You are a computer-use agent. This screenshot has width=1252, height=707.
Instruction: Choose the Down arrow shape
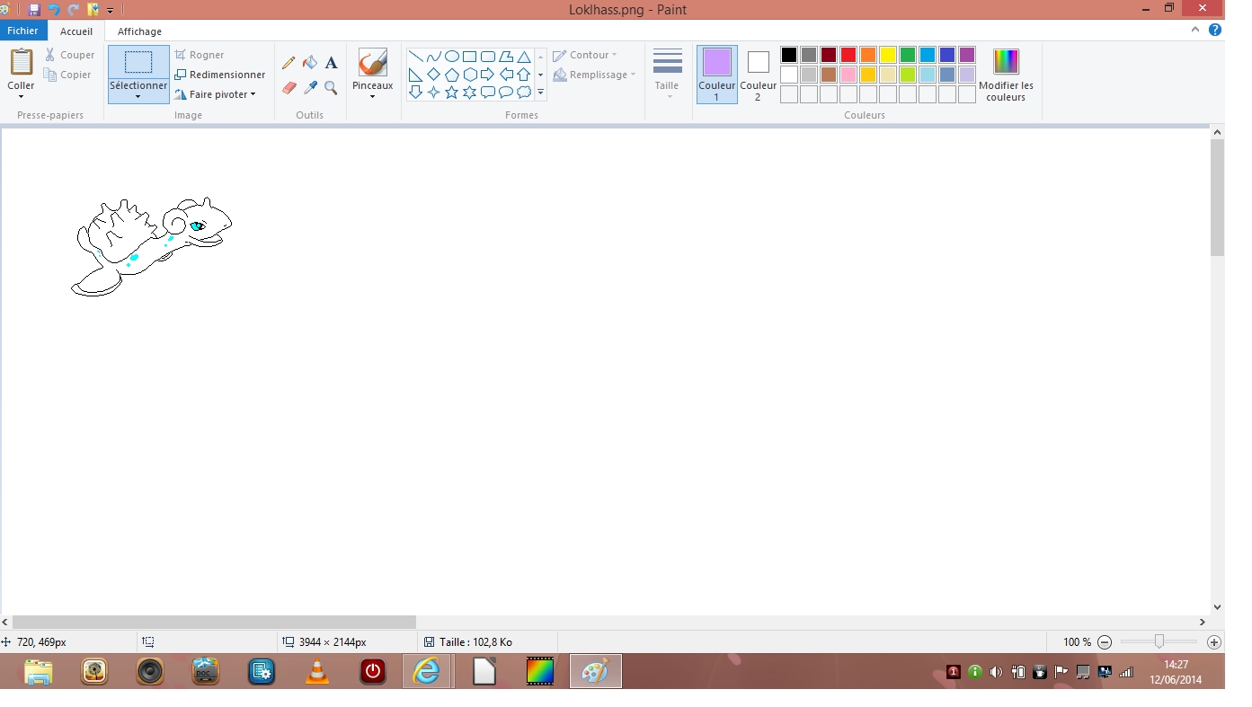point(416,92)
